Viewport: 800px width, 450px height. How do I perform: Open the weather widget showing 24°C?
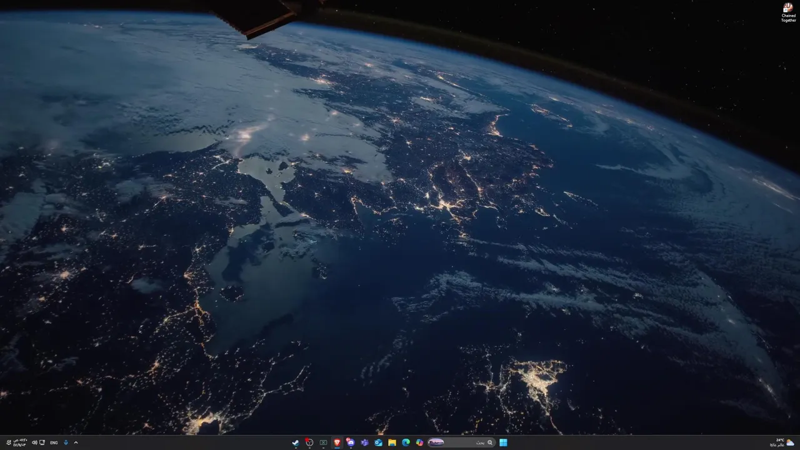tap(782, 442)
